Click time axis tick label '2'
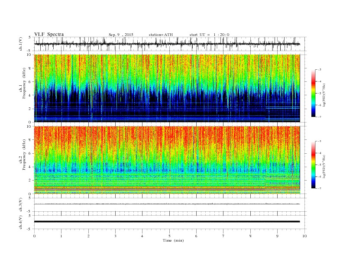 88,236
